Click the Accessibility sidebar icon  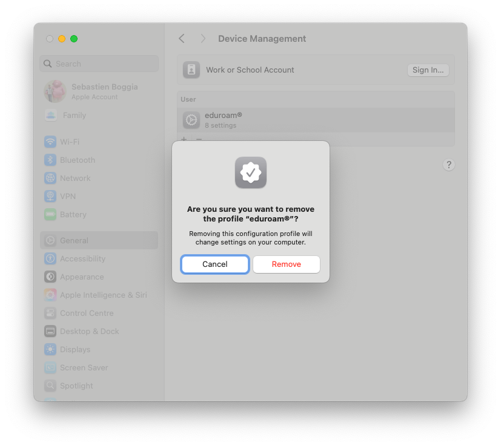50,258
